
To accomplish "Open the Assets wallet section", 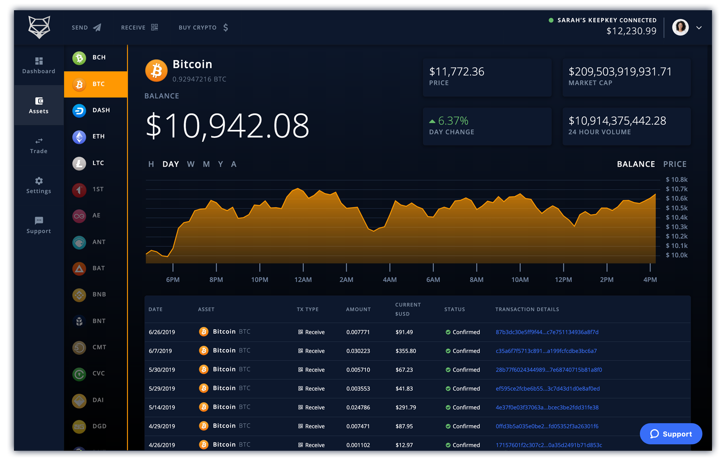I will (39, 105).
